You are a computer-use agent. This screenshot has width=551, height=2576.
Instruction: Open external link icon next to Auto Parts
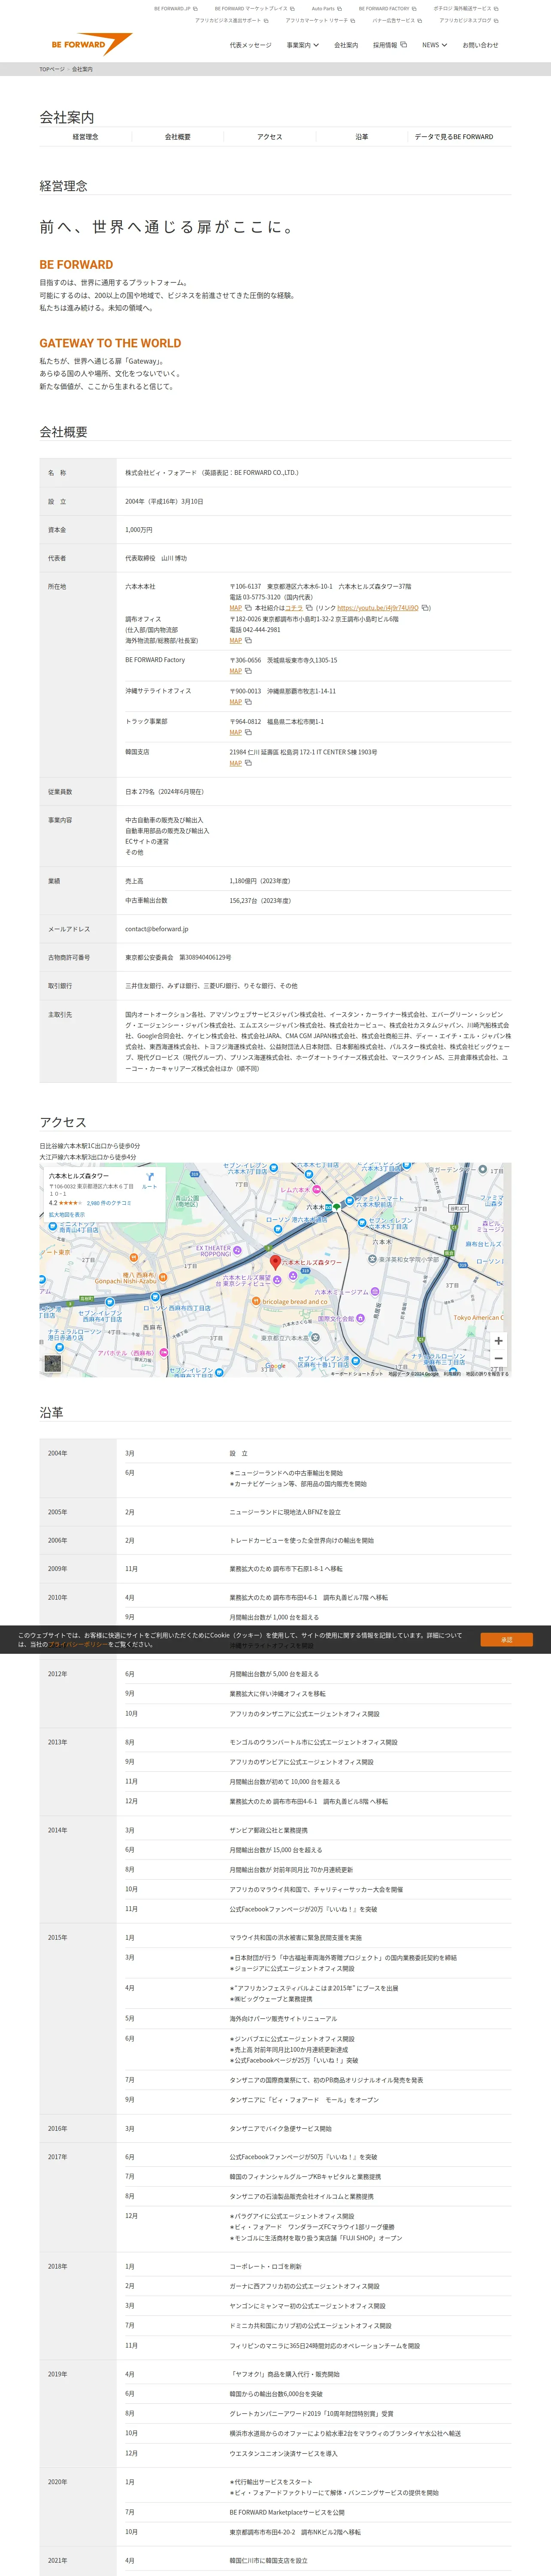340,8
